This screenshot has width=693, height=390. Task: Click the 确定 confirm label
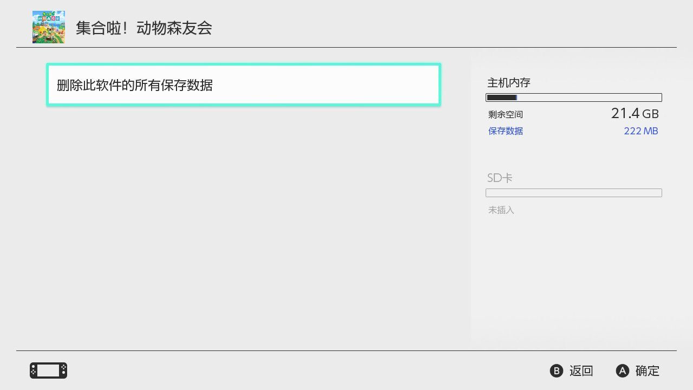tap(647, 370)
